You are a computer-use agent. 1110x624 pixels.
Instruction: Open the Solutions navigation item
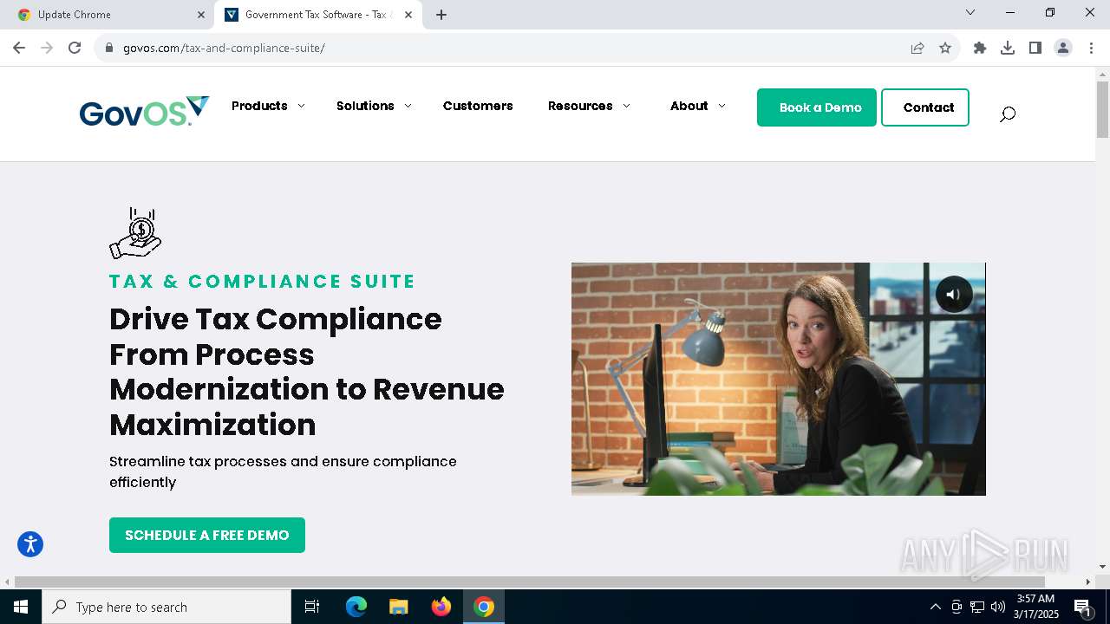tap(365, 106)
